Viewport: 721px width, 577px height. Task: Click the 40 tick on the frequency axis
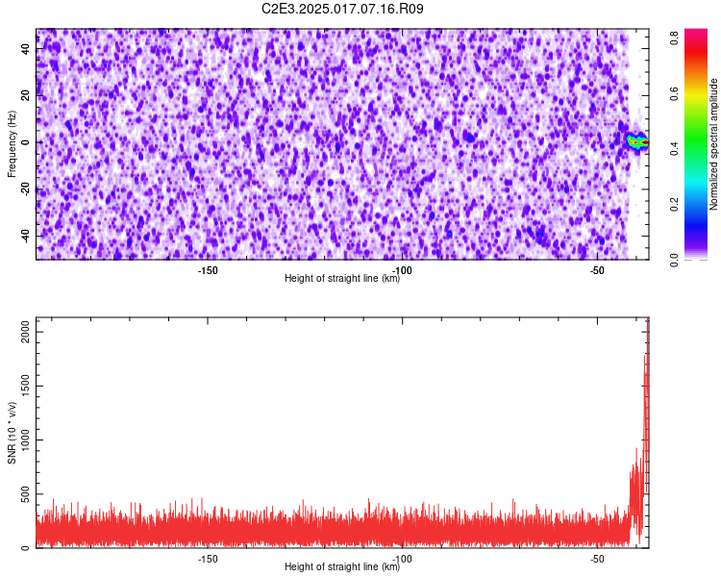click(26, 49)
